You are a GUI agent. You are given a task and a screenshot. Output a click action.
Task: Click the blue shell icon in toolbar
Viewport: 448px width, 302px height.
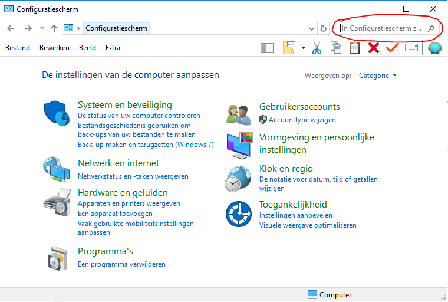coord(435,48)
